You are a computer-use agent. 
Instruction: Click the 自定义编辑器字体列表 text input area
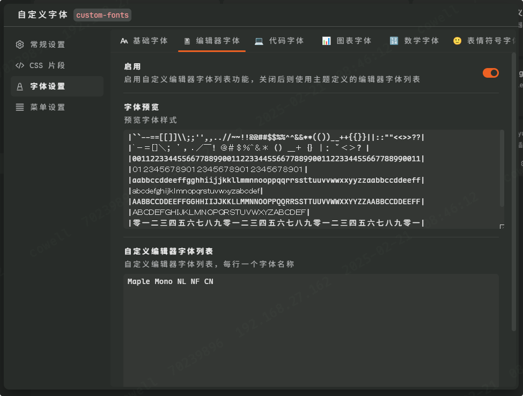point(311,331)
